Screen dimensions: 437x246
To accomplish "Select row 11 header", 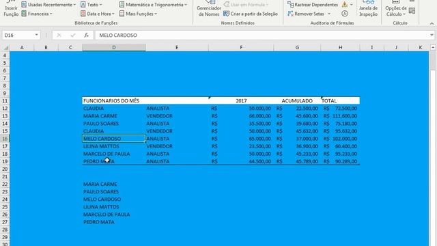I will [5, 100].
